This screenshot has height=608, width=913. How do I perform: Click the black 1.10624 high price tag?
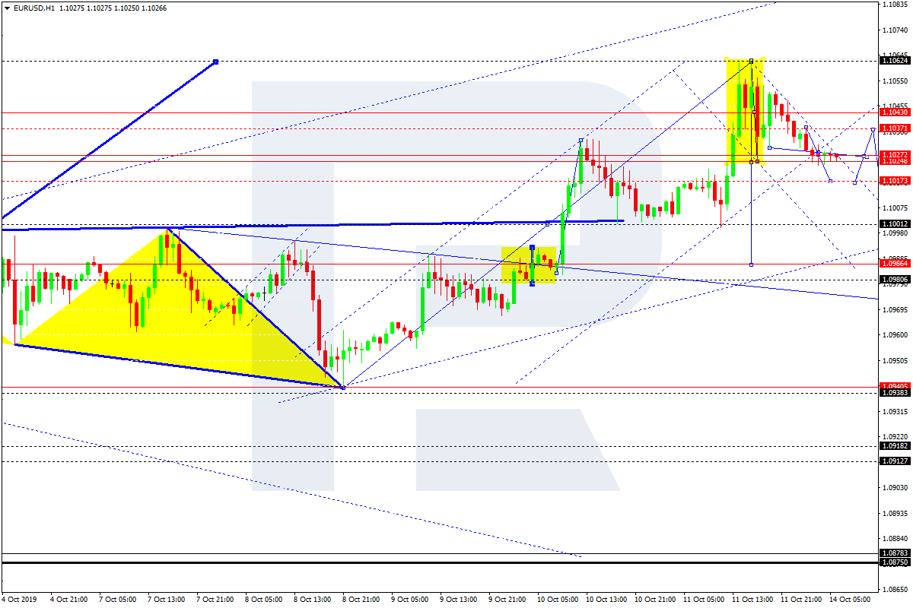click(894, 61)
